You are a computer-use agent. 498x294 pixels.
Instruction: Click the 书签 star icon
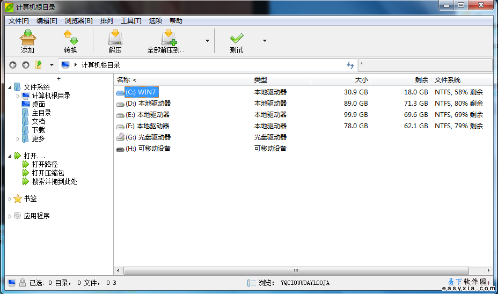[18, 199]
